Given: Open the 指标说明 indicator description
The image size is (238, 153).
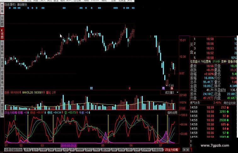Looking at the screenshot, I should click(172, 112).
